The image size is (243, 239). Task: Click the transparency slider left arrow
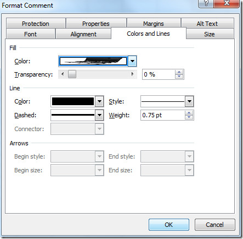coord(63,74)
